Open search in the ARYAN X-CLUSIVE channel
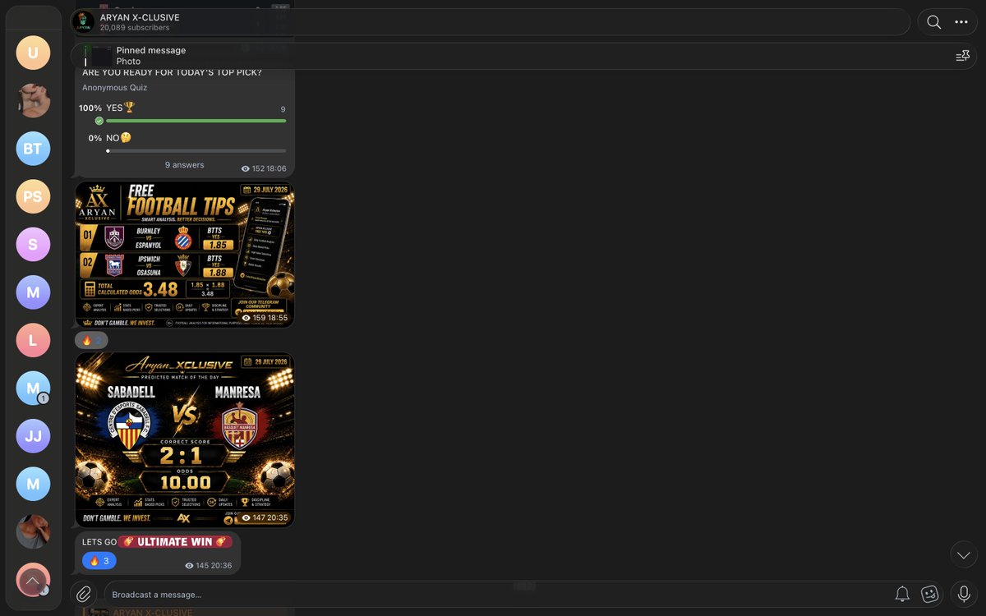Image resolution: width=986 pixels, height=616 pixels. pyautogui.click(x=933, y=22)
